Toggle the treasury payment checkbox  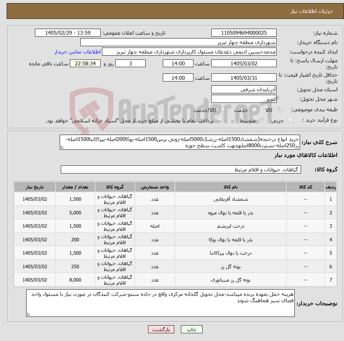[x=219, y=120]
